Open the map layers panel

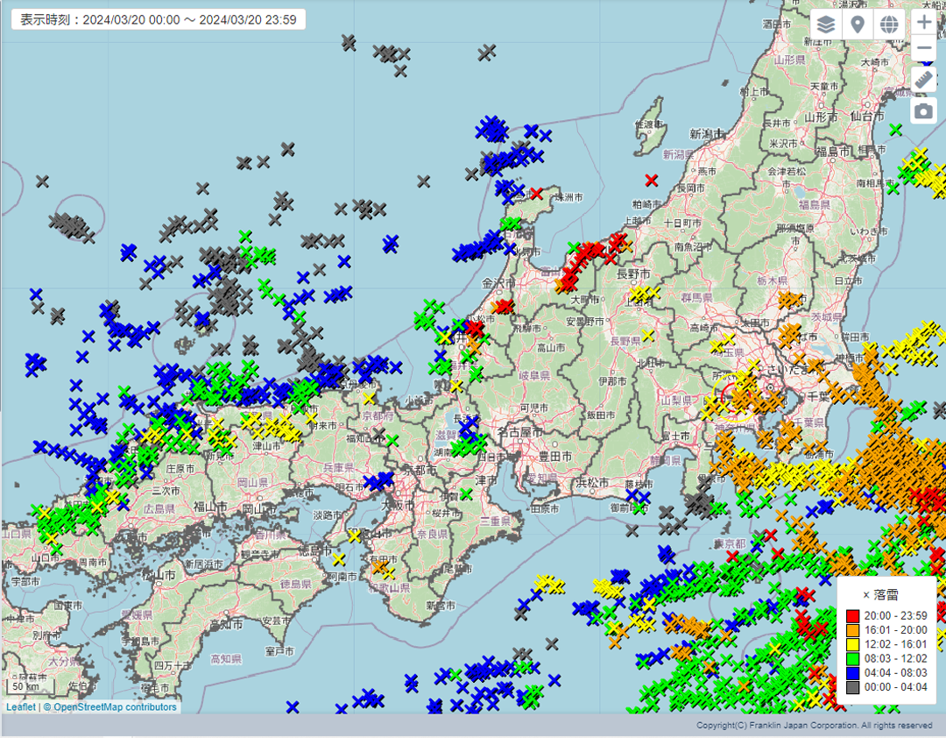(826, 25)
